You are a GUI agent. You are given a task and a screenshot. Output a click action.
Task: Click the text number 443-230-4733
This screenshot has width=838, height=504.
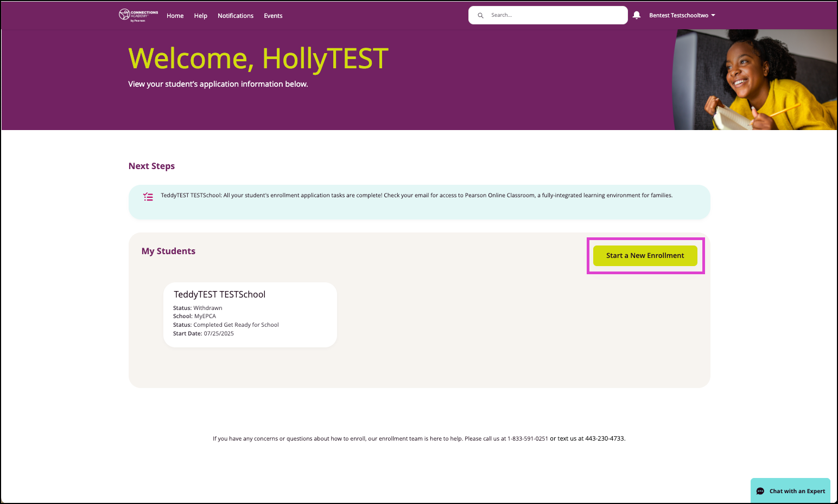pyautogui.click(x=605, y=438)
